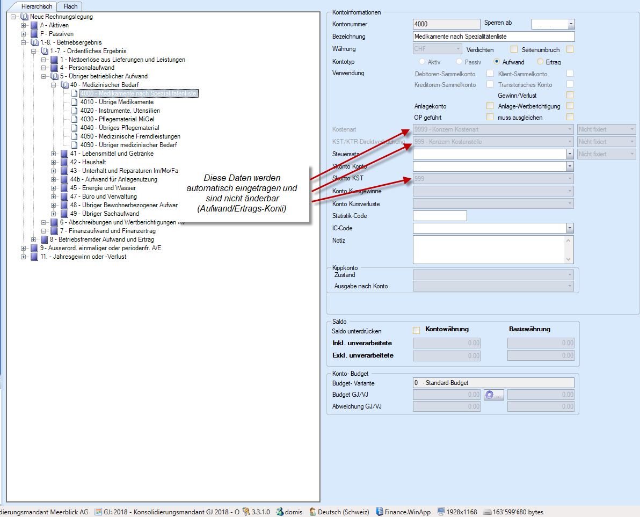Open the Sperren ab date dropdown

pos(571,25)
